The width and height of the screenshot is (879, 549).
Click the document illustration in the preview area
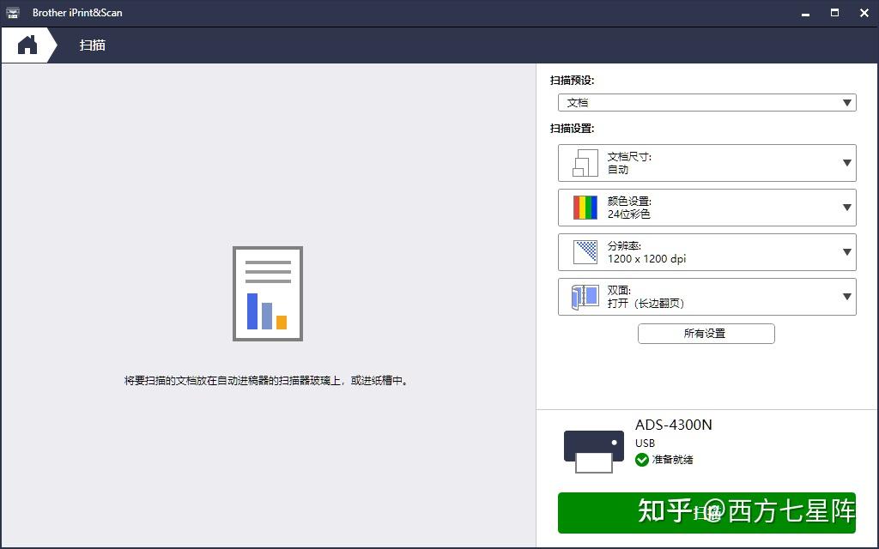[267, 292]
